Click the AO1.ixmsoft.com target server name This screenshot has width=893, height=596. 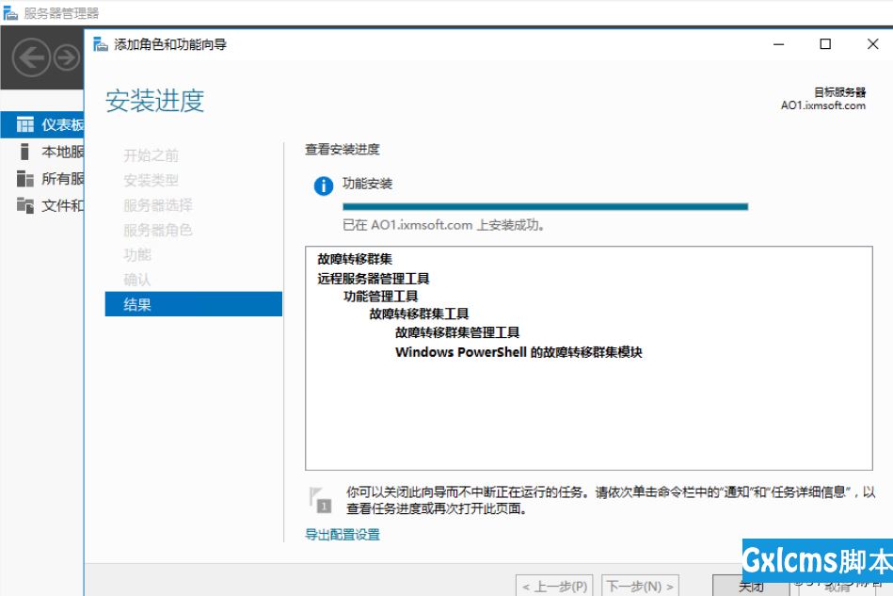click(x=823, y=105)
